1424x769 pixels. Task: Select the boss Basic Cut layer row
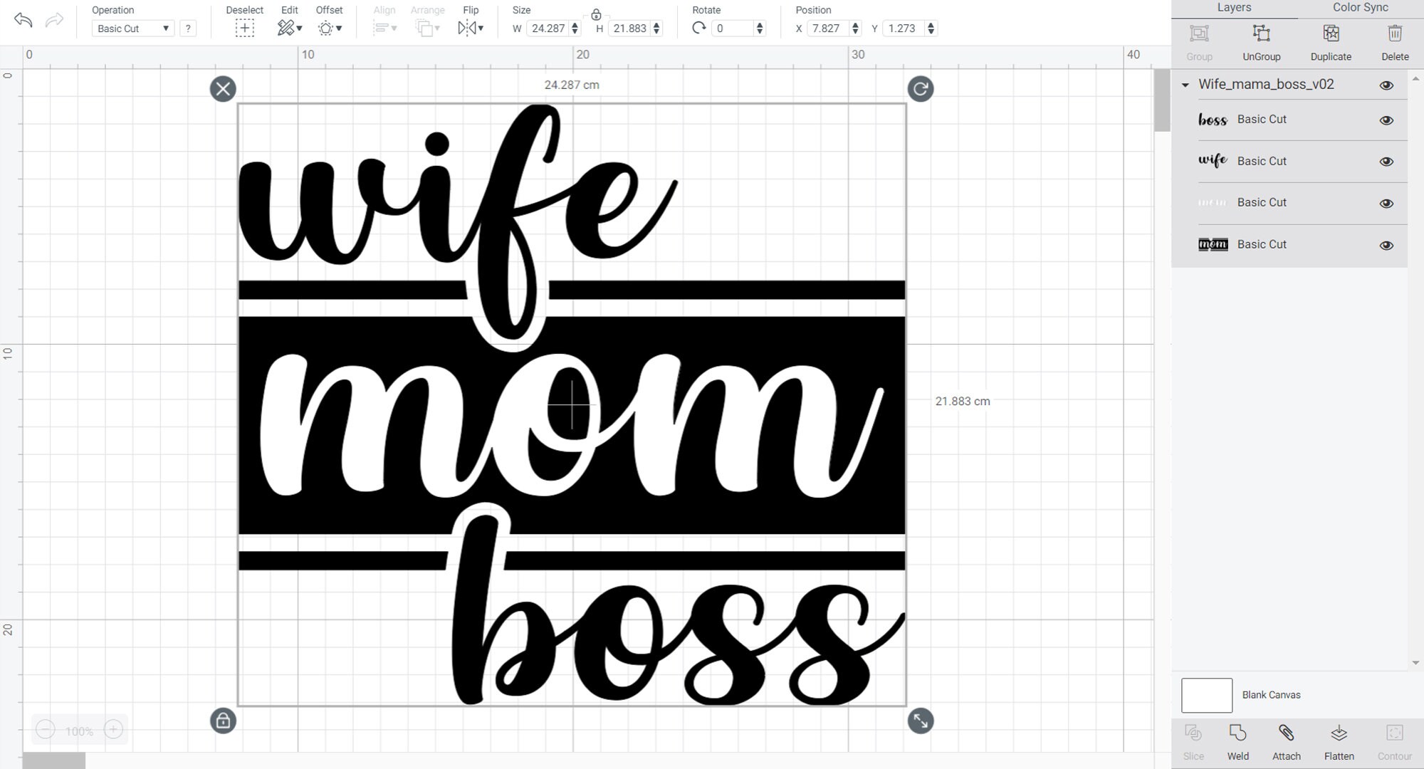(1289, 120)
